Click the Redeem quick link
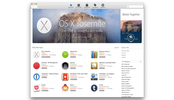174x100 pixels. click(124, 55)
